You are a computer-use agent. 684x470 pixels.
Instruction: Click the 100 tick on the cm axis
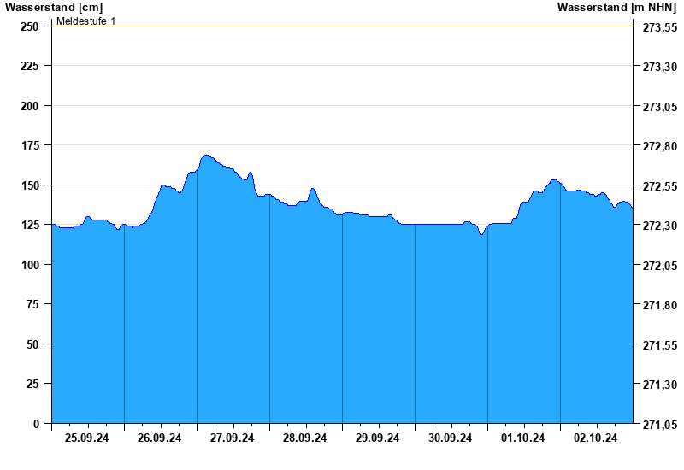tap(29, 265)
